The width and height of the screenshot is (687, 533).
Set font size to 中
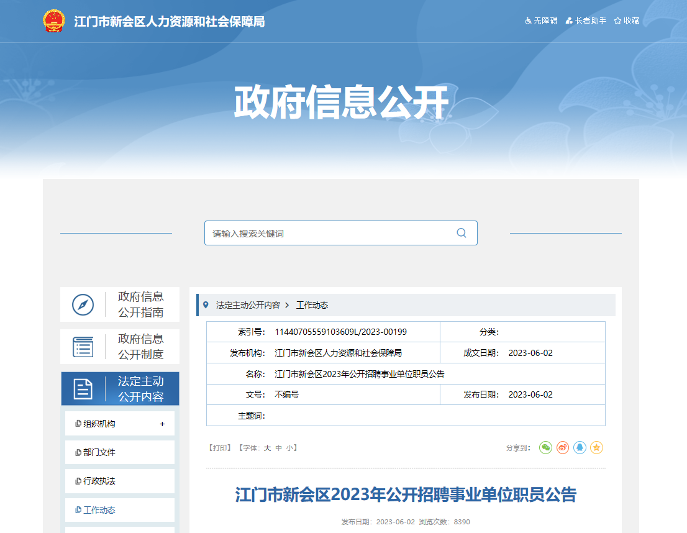tap(279, 447)
